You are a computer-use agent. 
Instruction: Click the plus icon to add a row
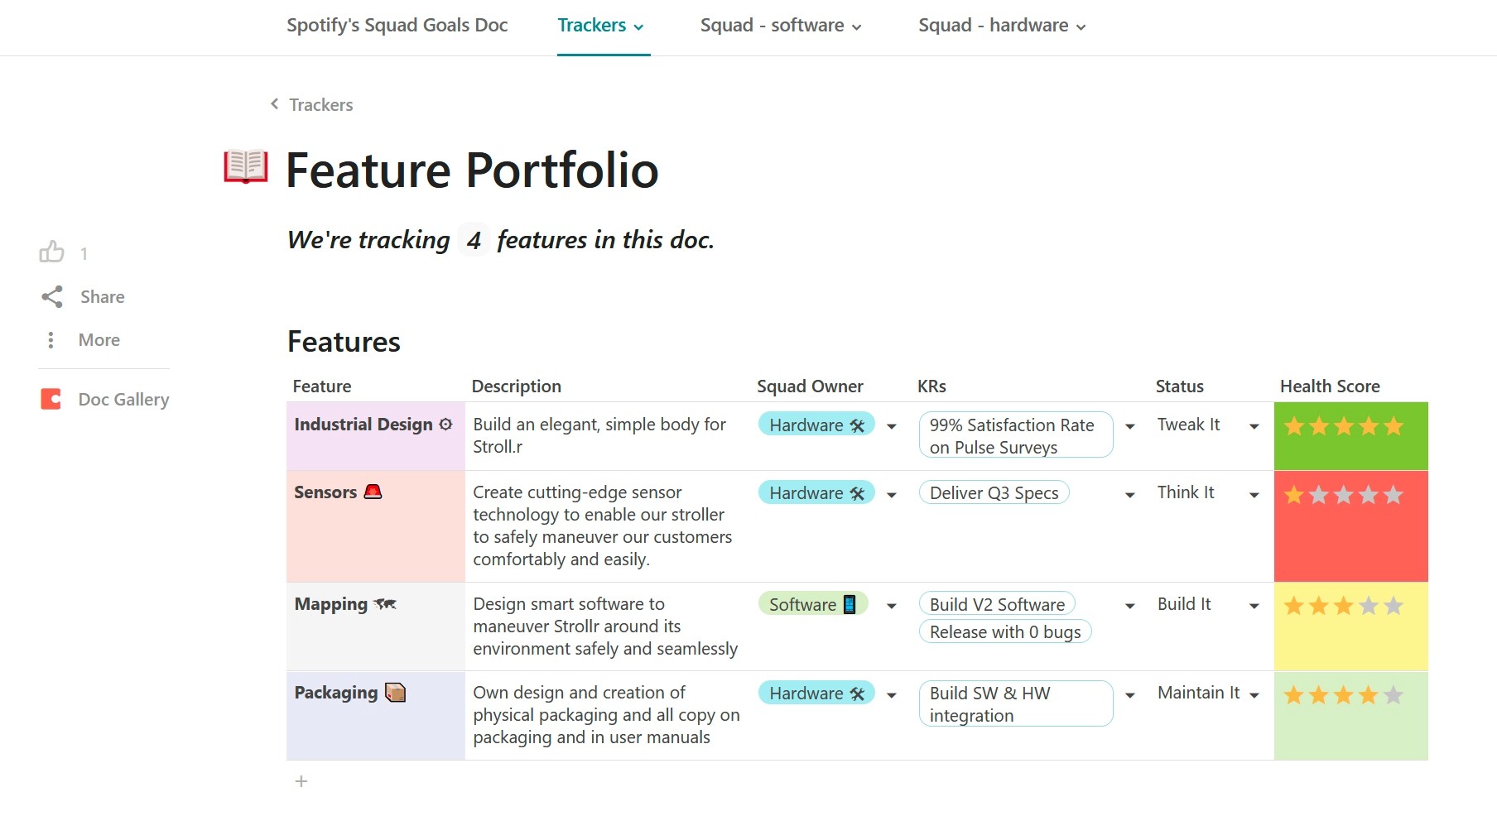click(x=301, y=781)
